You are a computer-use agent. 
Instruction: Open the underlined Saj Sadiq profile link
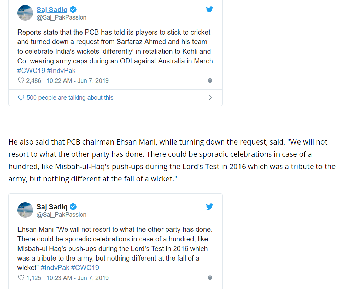tap(52, 9)
